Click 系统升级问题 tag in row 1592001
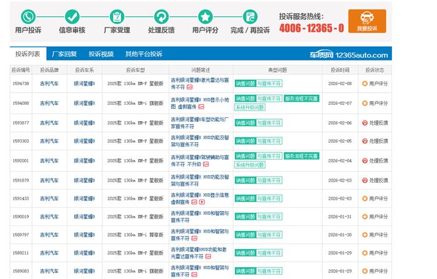The image size is (437, 279). tap(250, 165)
